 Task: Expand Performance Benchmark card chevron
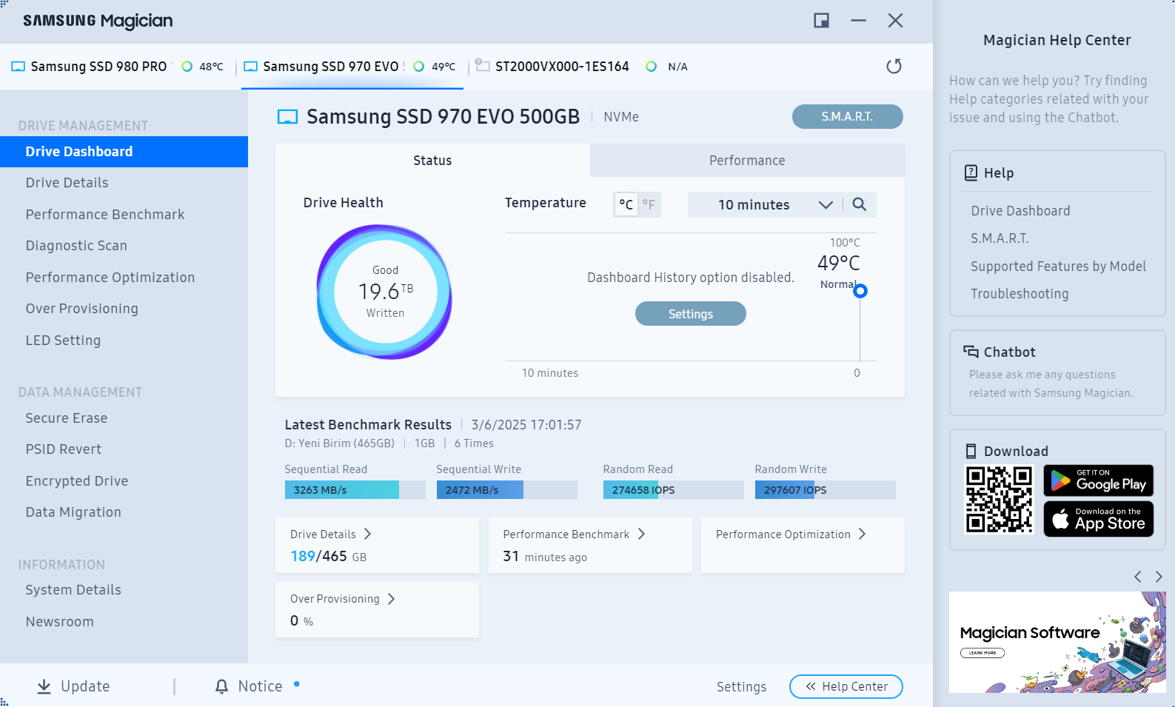click(641, 534)
